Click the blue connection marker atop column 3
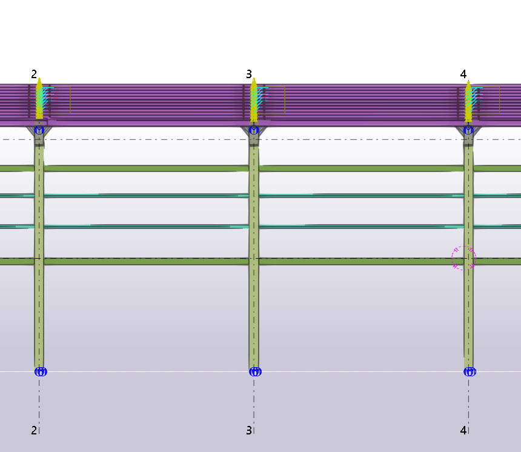This screenshot has width=521, height=452. pyautogui.click(x=254, y=130)
